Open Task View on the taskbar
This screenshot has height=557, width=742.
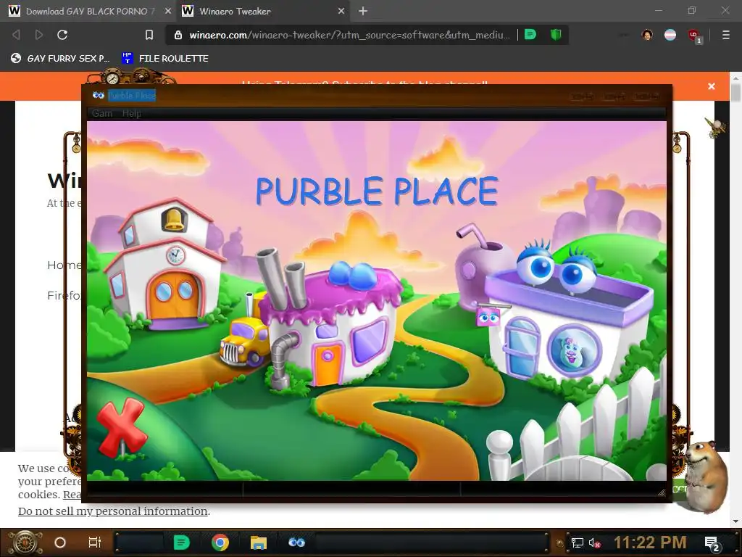coord(95,542)
